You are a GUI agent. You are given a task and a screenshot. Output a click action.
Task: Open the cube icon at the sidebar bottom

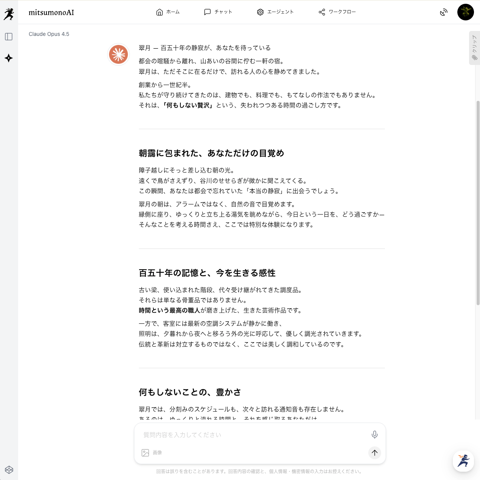9,470
